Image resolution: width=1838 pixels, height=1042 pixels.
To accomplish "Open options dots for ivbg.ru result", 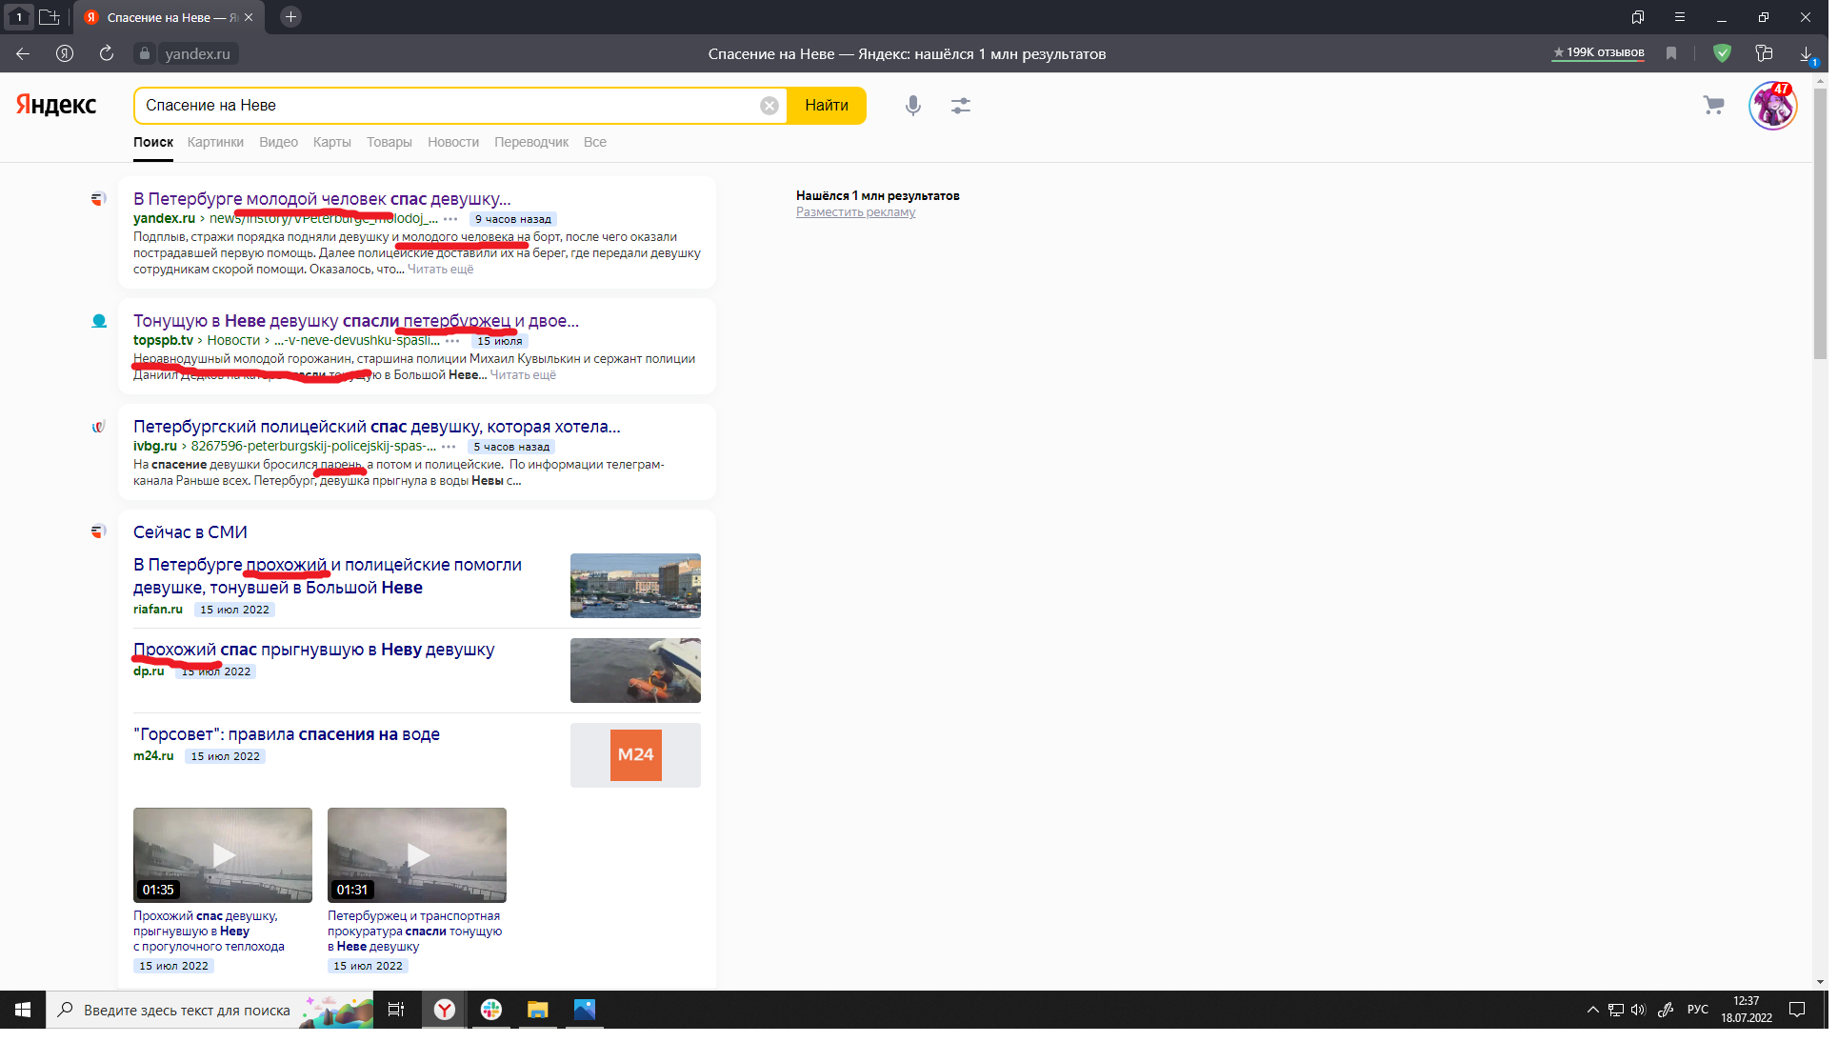I will (x=449, y=447).
